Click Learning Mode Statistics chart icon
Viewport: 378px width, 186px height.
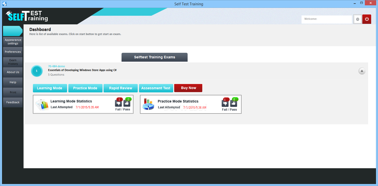42,104
